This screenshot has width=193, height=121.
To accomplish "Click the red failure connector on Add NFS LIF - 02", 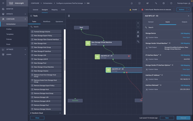I will 127,73.
